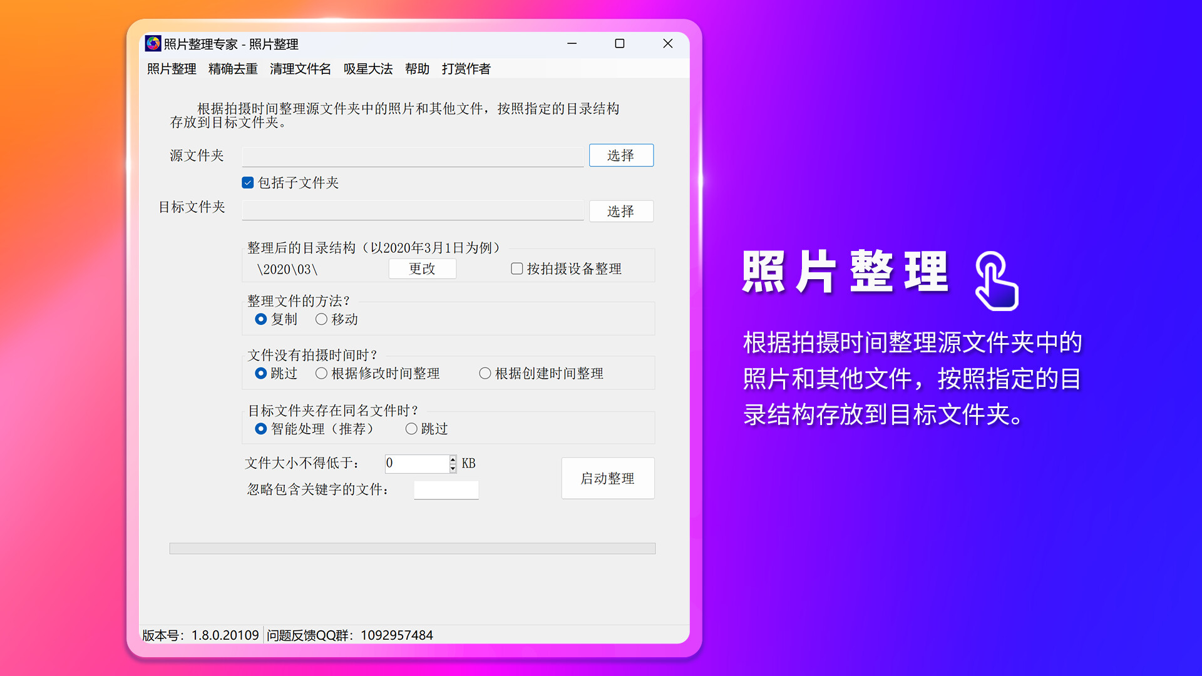The height and width of the screenshot is (676, 1202).
Task: Open the 帮助 menu
Action: pos(418,69)
